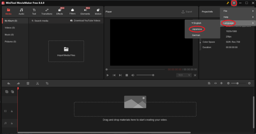
Task: Click the timeline snap icon
Action: 215,83
